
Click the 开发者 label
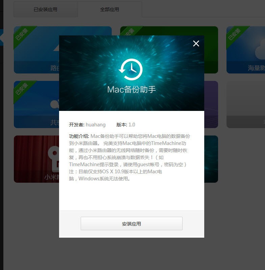pyautogui.click(x=77, y=125)
